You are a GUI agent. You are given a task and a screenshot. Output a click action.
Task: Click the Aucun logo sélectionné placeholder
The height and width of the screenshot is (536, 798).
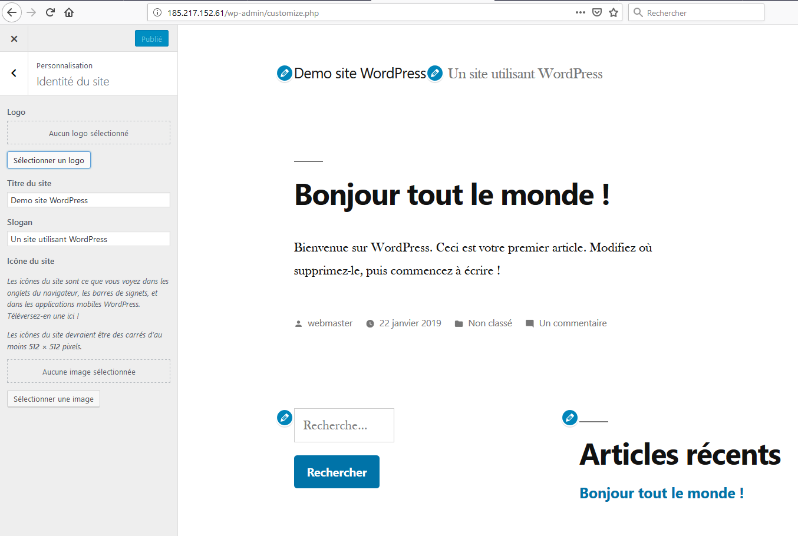(88, 133)
